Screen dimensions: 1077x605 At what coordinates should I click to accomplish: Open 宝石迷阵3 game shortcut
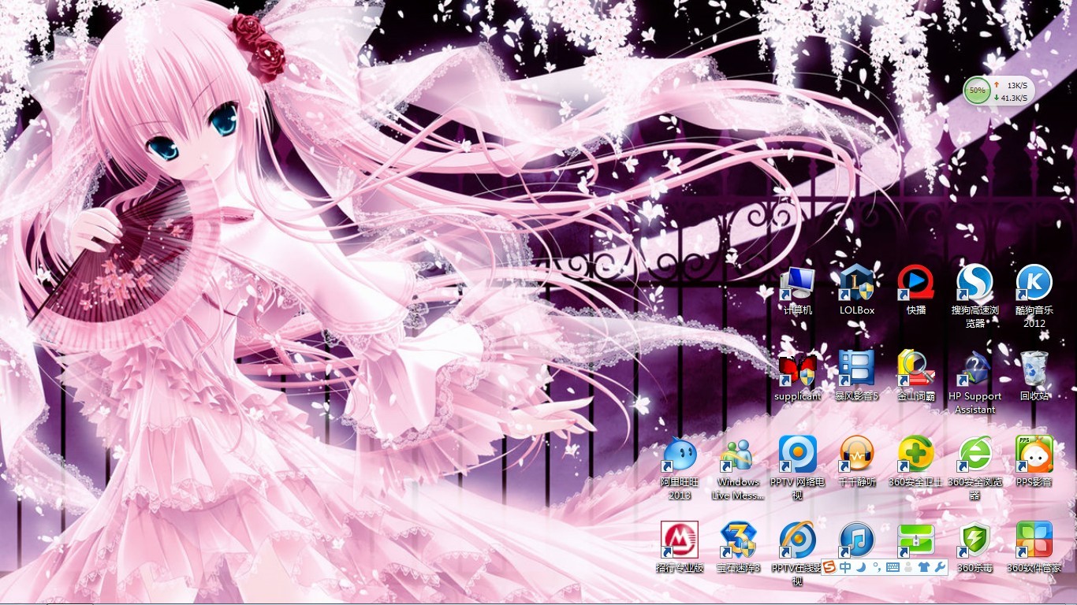click(x=738, y=547)
